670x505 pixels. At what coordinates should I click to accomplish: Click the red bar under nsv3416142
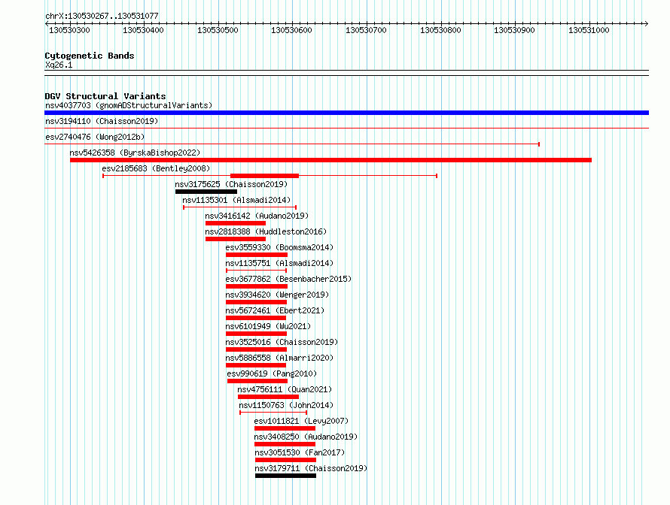(236, 223)
